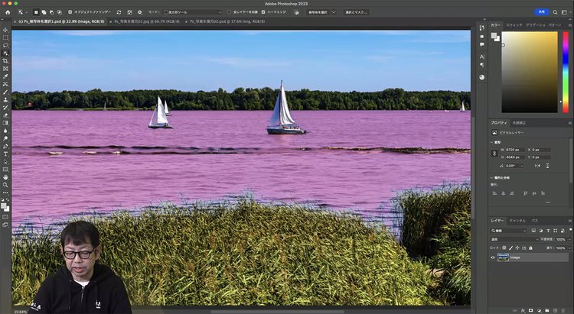Toggle the ハードエッジ checkbox
The height and width of the screenshot is (314, 574).
point(264,12)
